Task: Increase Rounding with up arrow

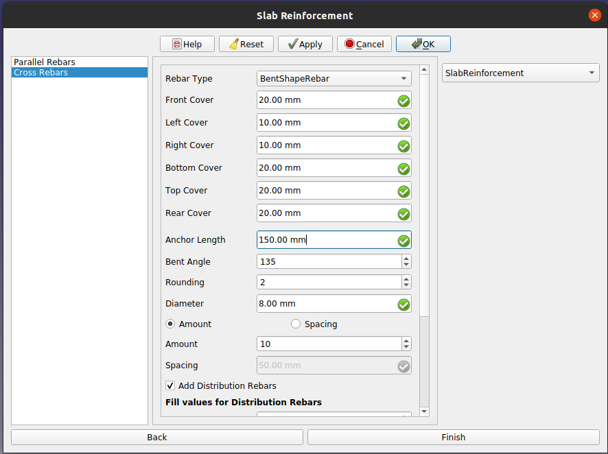Action: coord(406,279)
